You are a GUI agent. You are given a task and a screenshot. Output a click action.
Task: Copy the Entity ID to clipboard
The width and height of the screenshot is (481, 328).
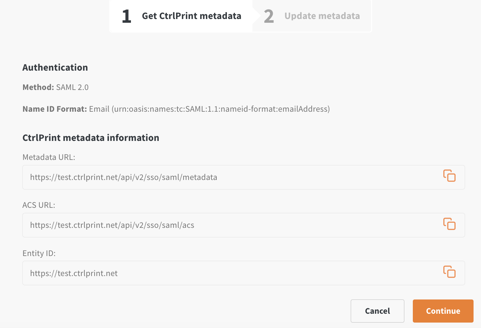pyautogui.click(x=449, y=272)
